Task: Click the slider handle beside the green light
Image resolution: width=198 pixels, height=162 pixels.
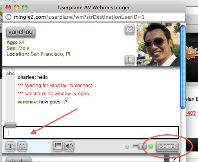Action: [x=142, y=146]
